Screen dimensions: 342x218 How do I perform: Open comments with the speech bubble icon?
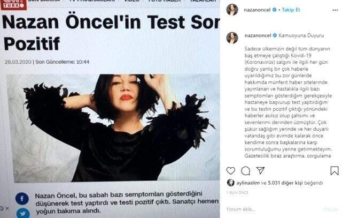coord(245,171)
